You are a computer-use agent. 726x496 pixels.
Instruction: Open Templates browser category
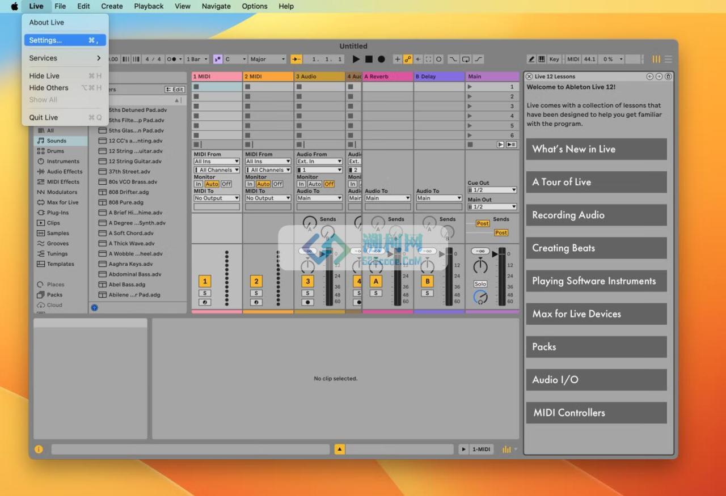(x=61, y=264)
